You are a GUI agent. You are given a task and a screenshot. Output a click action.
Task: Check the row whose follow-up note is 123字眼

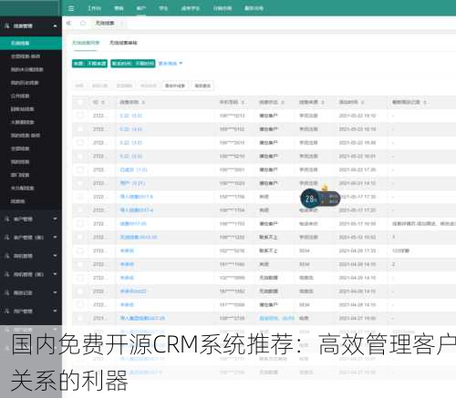pyautogui.click(x=80, y=250)
